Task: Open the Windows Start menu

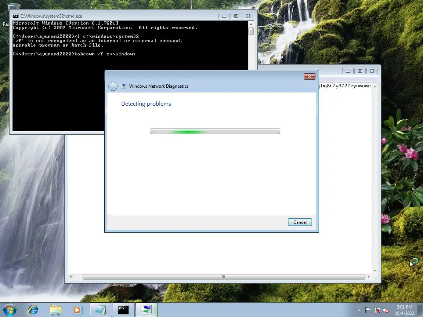Action: [x=10, y=310]
